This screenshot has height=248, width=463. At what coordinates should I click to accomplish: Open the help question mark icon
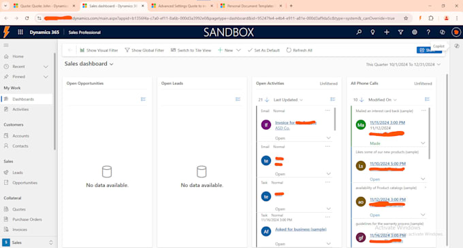coord(428,32)
